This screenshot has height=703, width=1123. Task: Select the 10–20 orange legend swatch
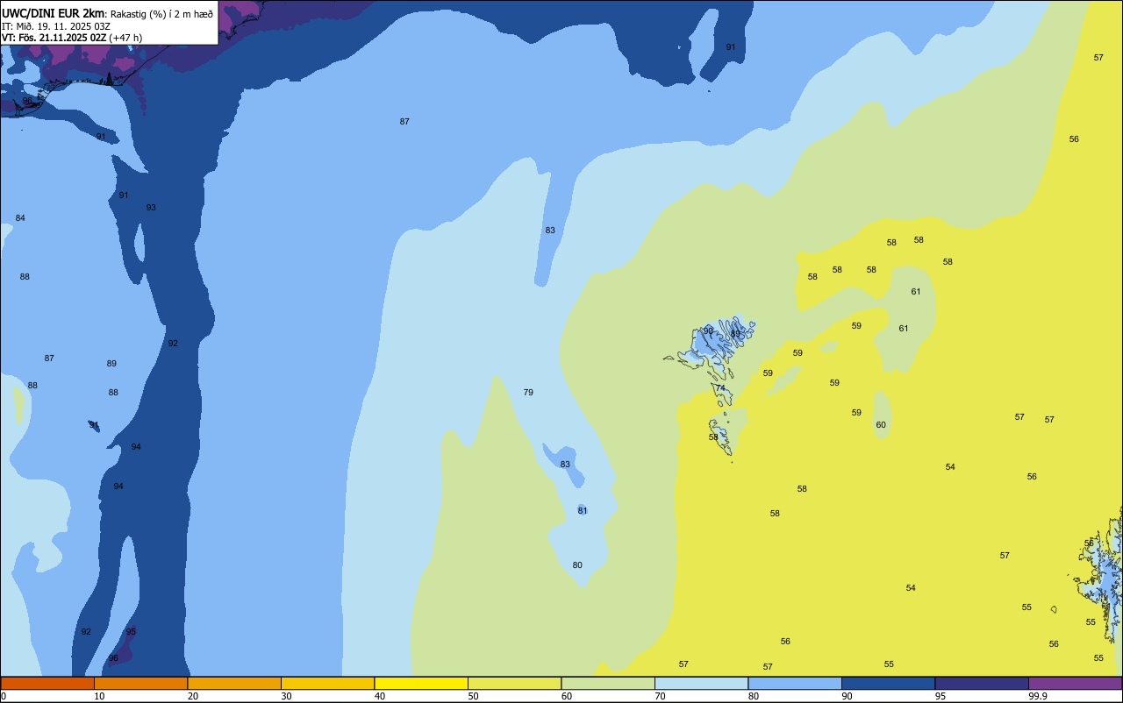[x=140, y=683]
